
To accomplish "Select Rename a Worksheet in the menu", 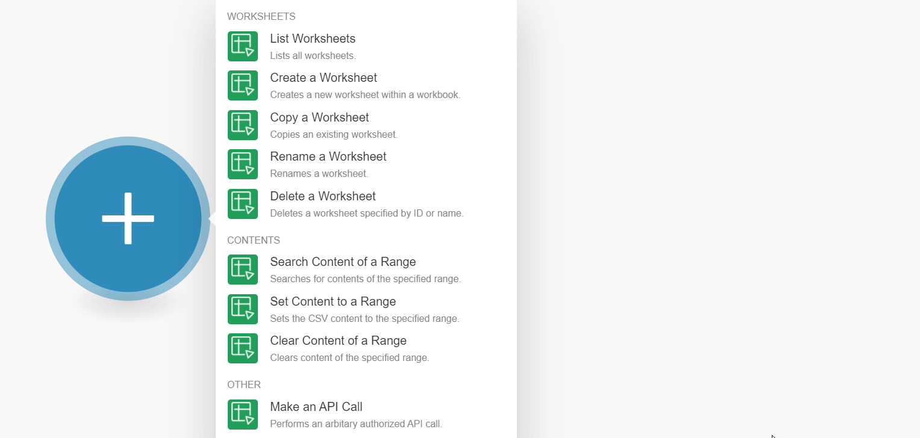I will (x=328, y=156).
